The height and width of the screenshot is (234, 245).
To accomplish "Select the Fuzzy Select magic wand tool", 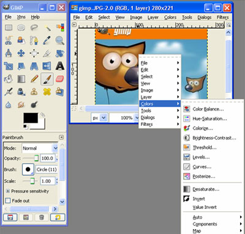I will point(47,27).
